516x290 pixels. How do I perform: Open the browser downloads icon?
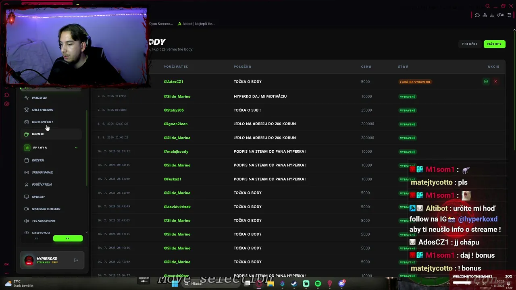(x=492, y=15)
